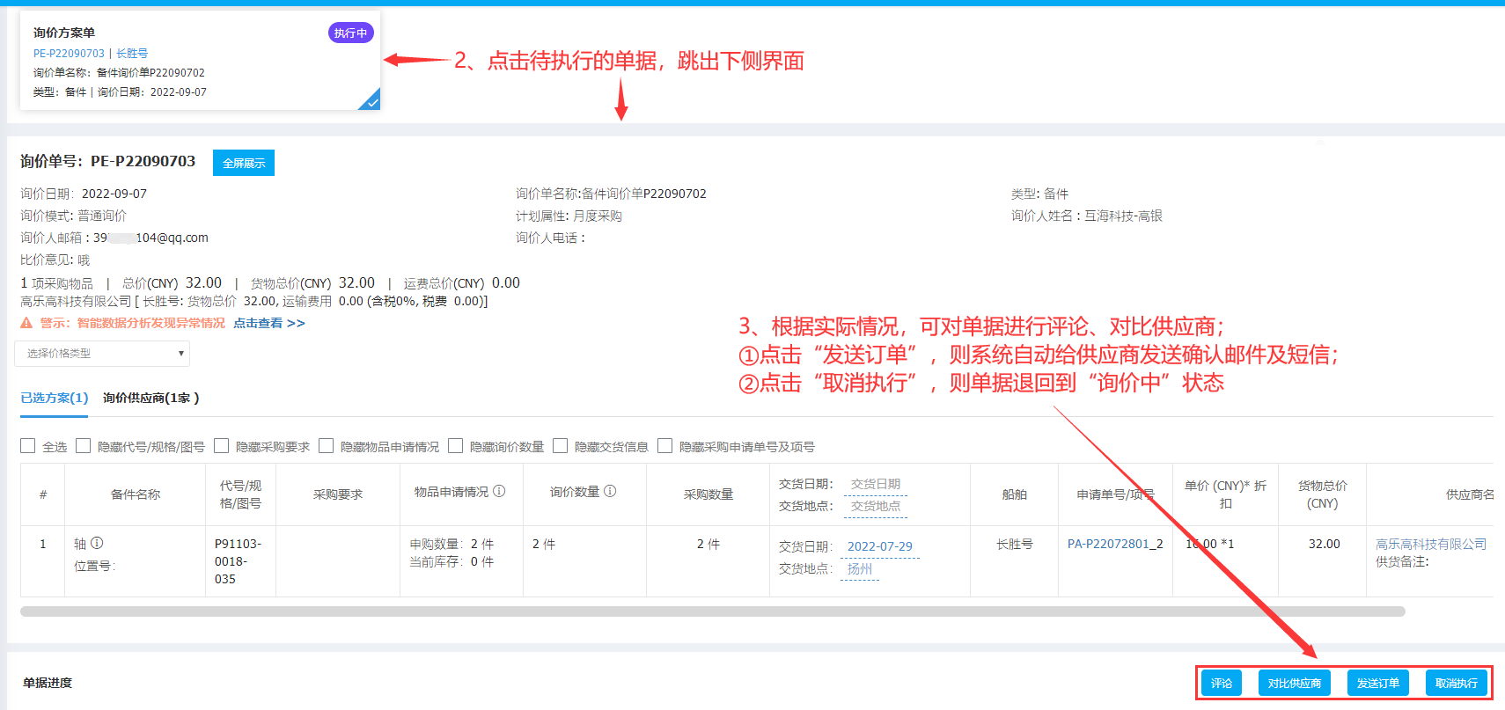
Task: Open inquiry plan card PE-P22090703
Action: 200,61
